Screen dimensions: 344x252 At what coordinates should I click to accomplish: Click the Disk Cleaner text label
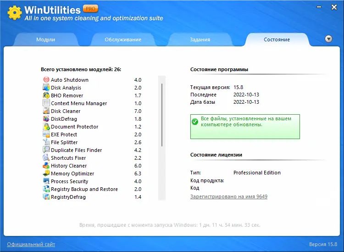[66, 111]
